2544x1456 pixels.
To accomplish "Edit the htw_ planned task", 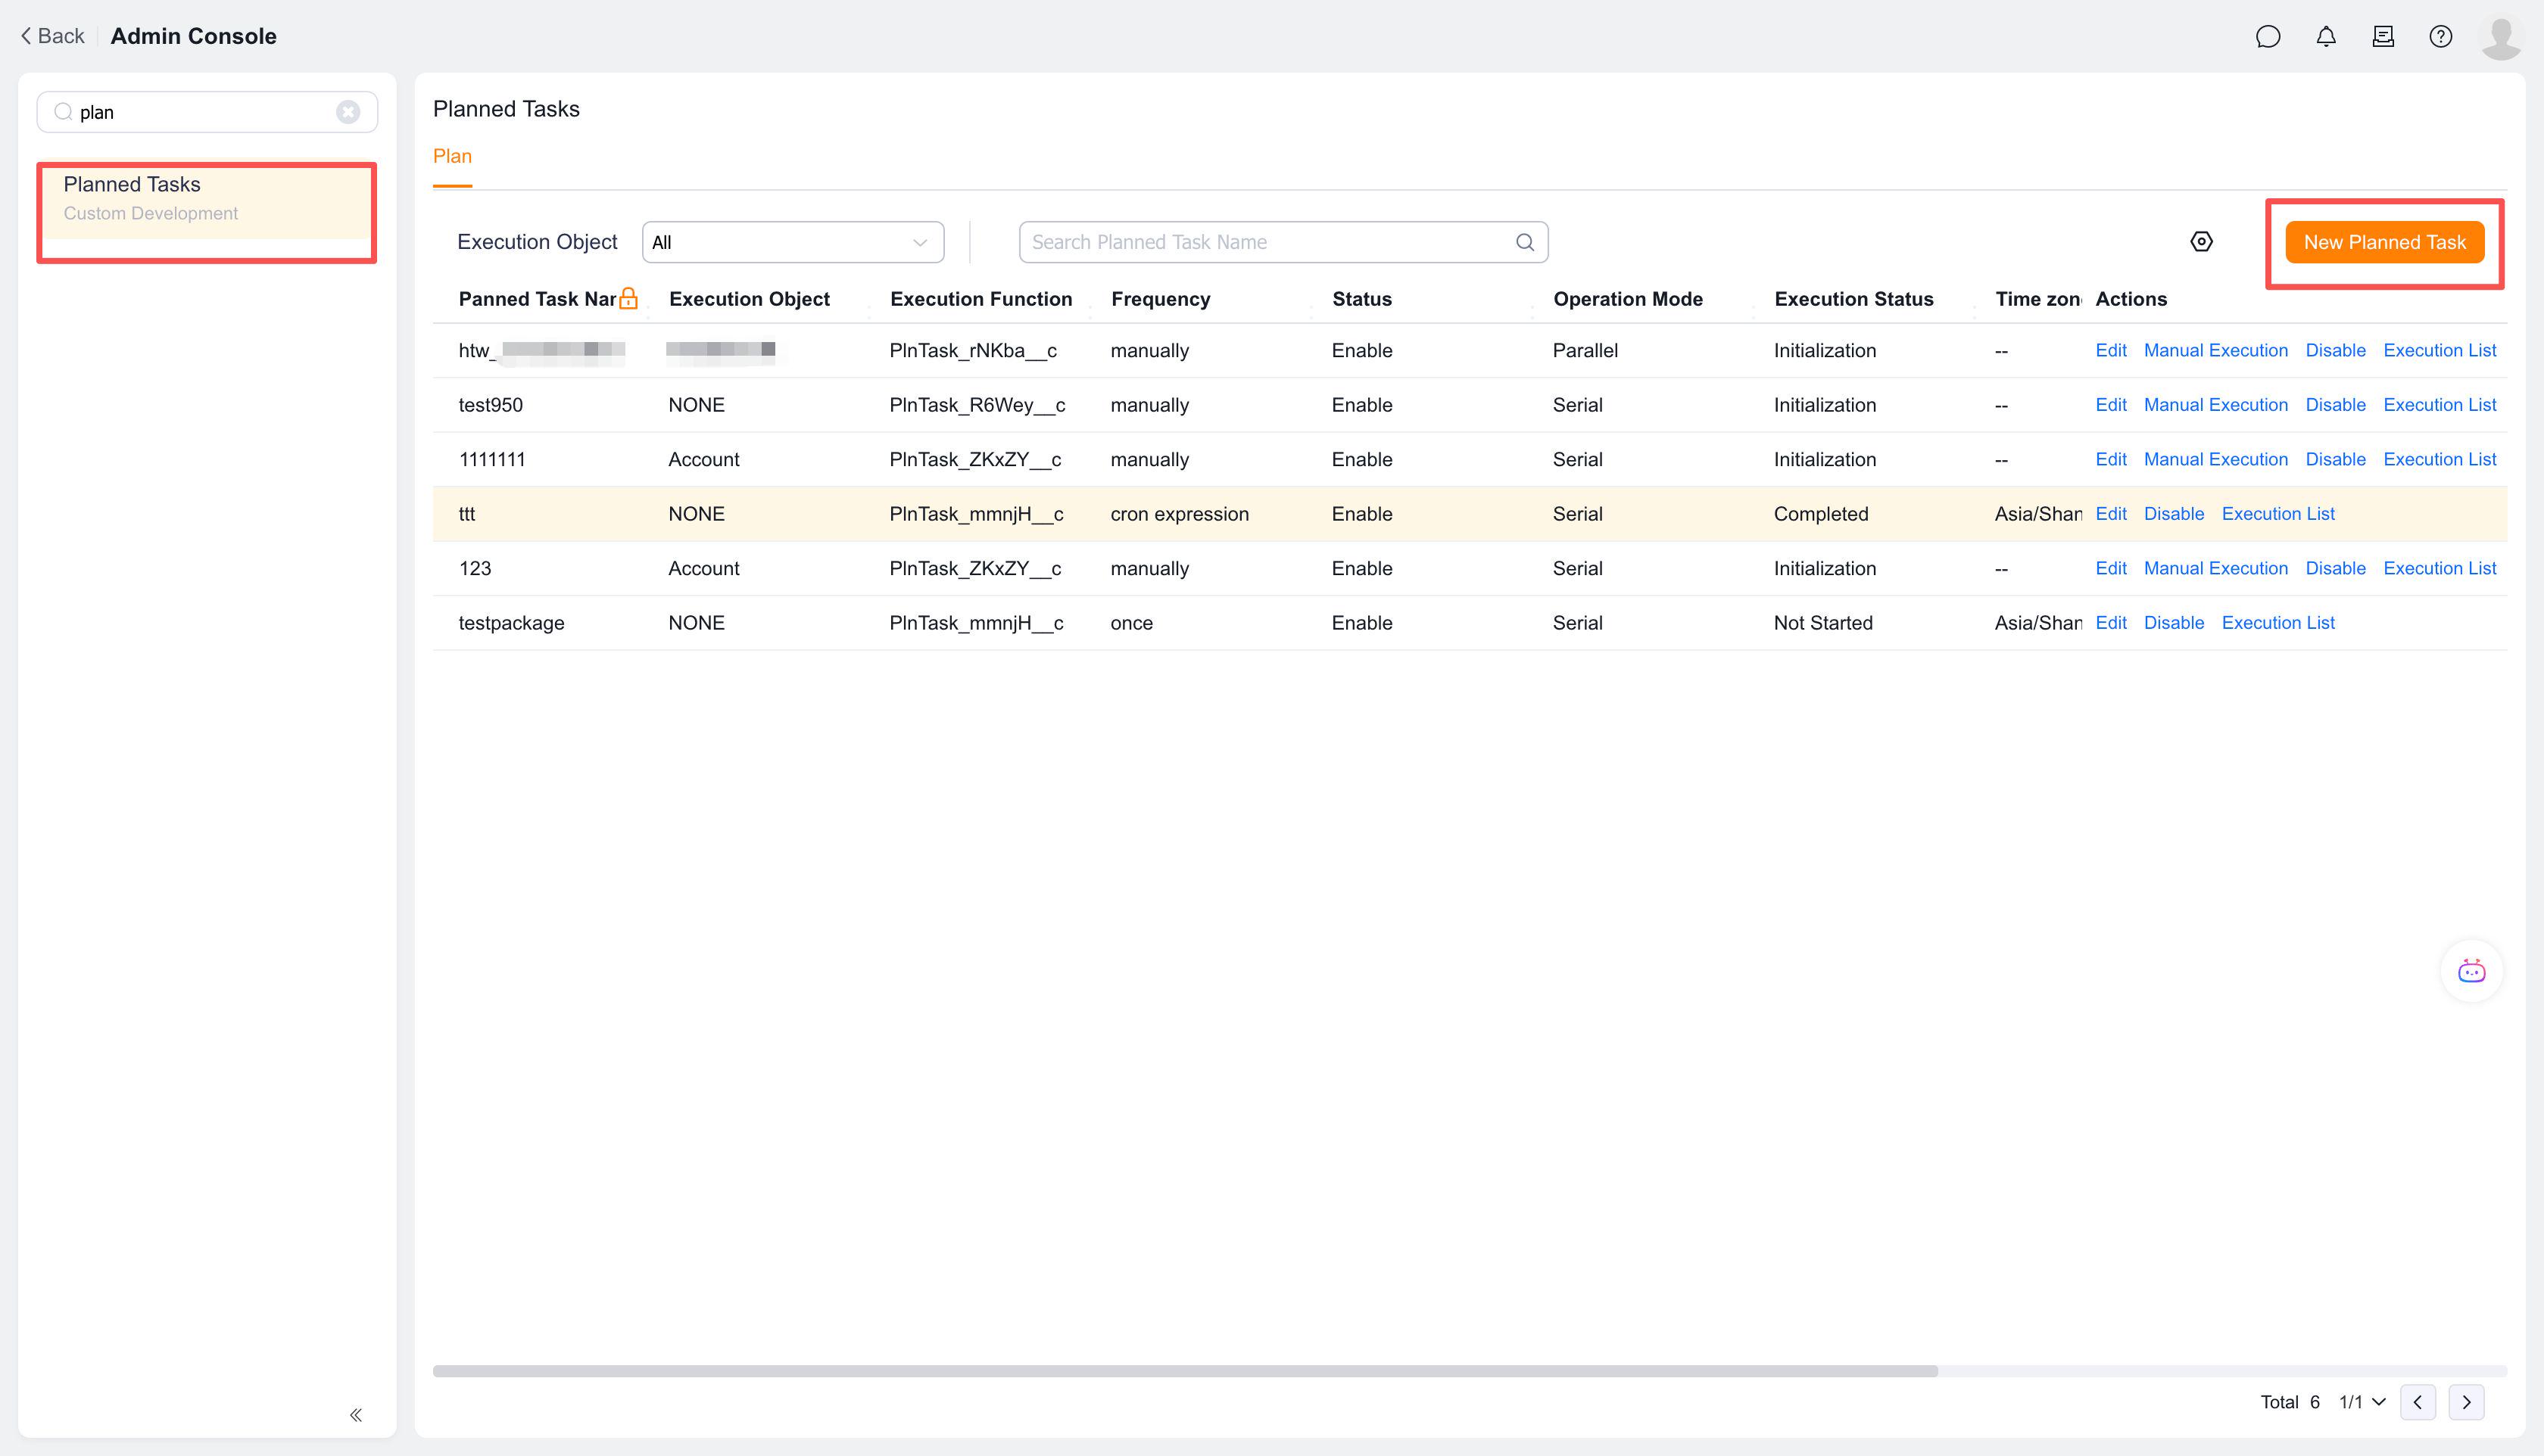I will [2111, 350].
